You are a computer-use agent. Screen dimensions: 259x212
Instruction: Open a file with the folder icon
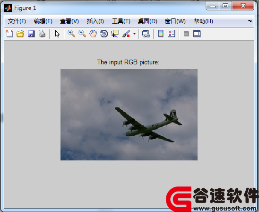coord(20,34)
